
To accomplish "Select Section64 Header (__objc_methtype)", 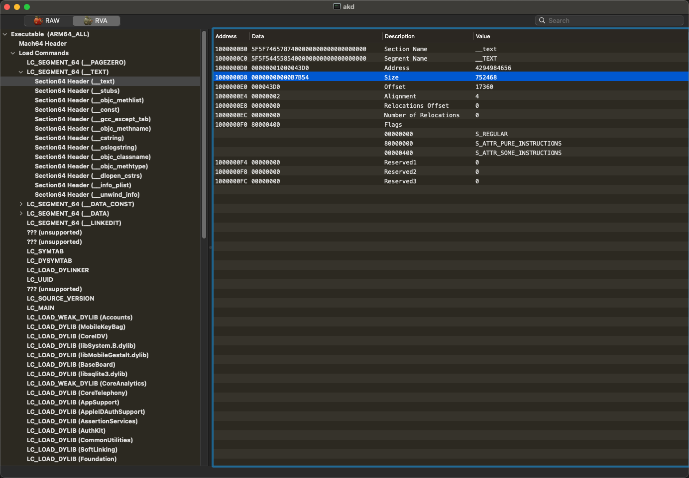I will tap(91, 166).
